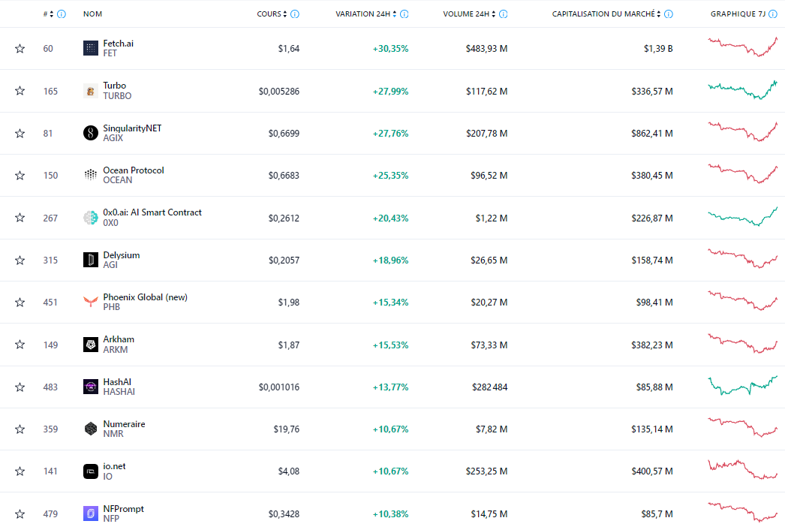Click the rank # column header
Image resolution: width=785 pixels, height=527 pixels.
pyautogui.click(x=46, y=14)
